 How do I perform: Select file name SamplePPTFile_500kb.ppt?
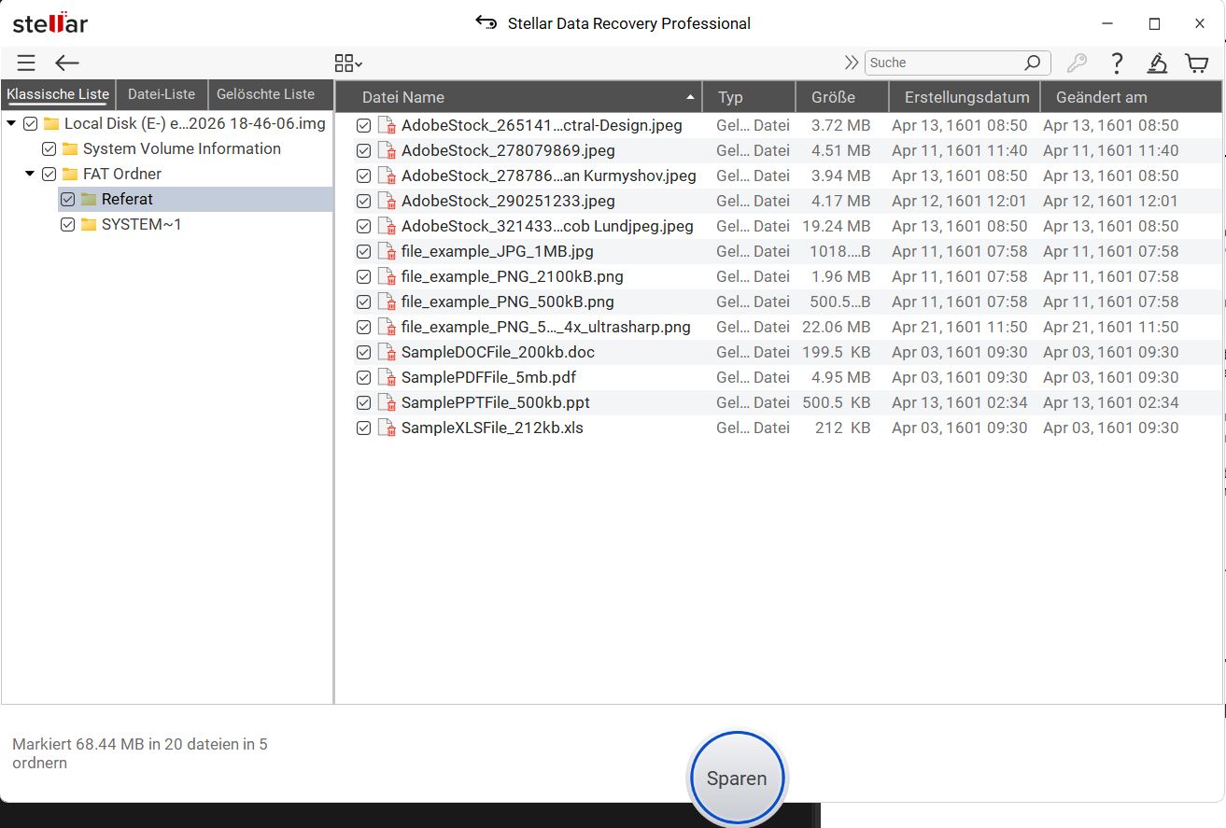click(496, 402)
